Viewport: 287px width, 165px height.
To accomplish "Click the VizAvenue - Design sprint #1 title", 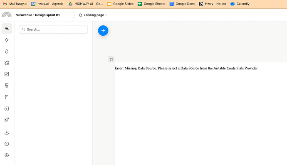I will pos(38,15).
